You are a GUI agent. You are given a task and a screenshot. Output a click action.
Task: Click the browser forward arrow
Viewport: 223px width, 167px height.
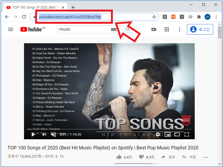pyautogui.click(x=15, y=17)
